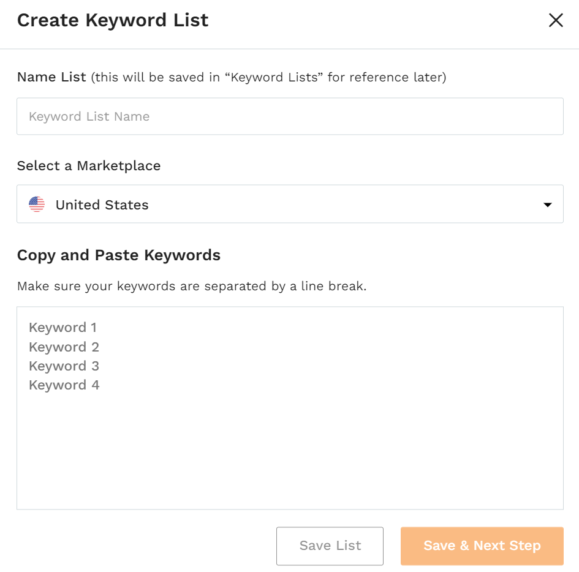Click the marketplace dropdown caret arrow
Screen dimensions: 579x572
tap(548, 205)
